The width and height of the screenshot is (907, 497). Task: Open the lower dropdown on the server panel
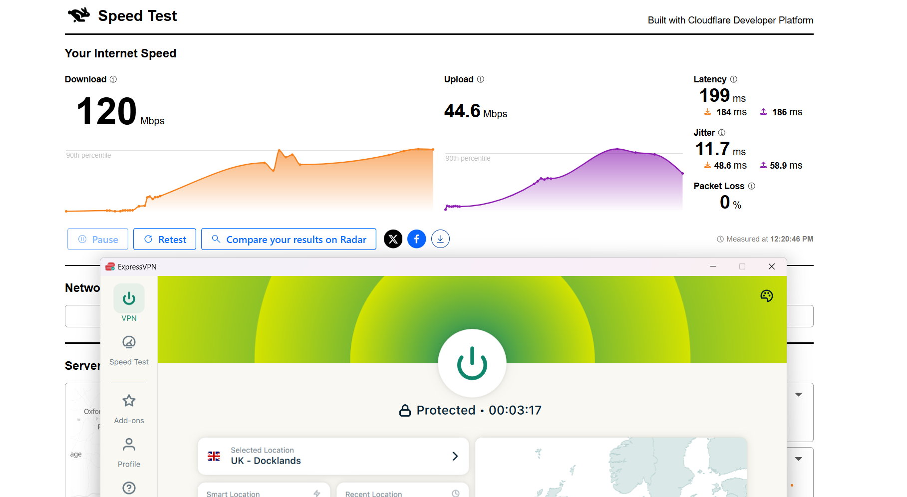(798, 458)
